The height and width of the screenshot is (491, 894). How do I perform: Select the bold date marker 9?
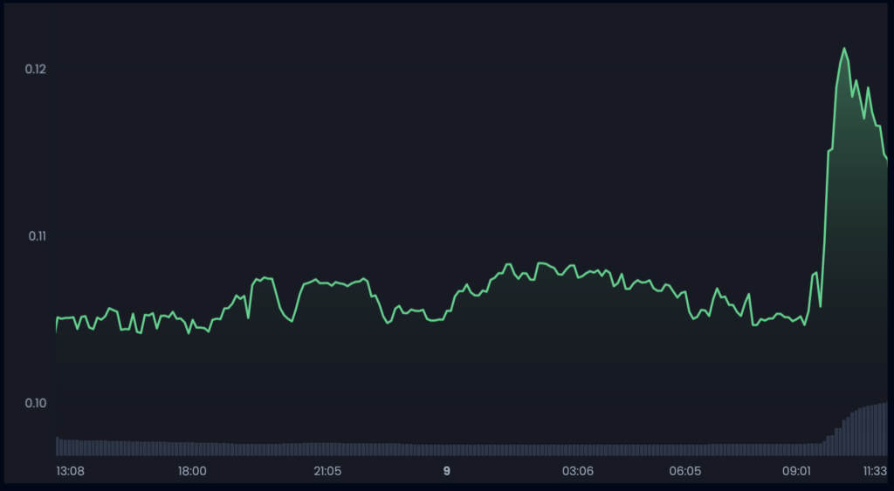(446, 471)
